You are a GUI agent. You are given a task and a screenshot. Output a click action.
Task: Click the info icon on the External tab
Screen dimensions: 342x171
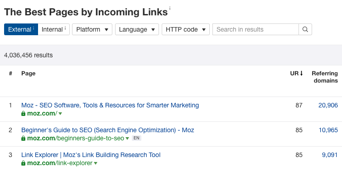pos(34,28)
